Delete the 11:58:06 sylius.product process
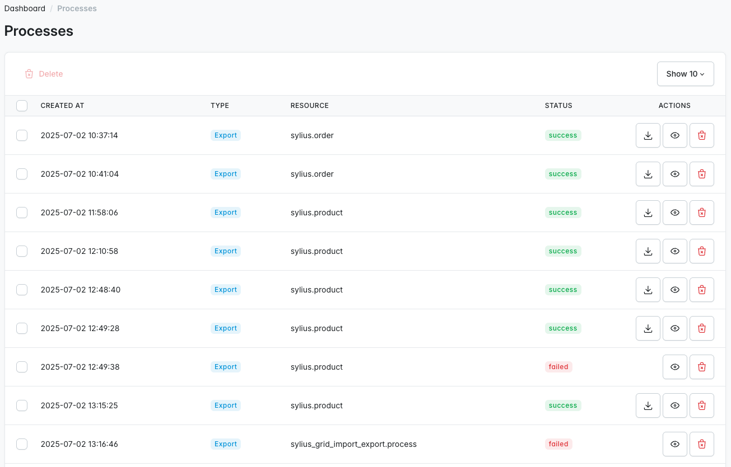 702,213
